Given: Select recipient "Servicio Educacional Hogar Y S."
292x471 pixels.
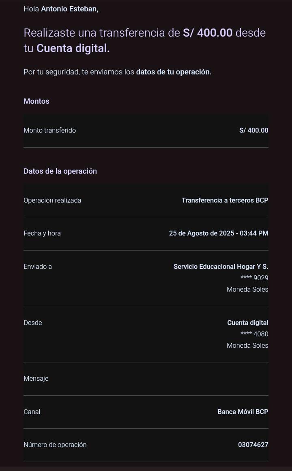Looking at the screenshot, I should point(221,267).
